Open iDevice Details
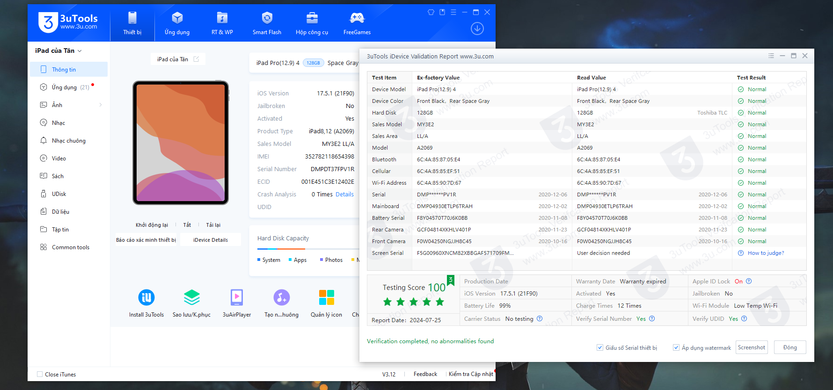 211,240
